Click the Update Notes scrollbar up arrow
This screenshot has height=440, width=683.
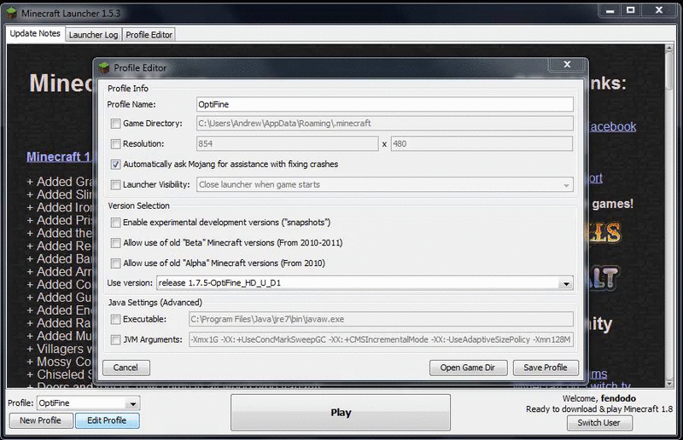click(669, 48)
